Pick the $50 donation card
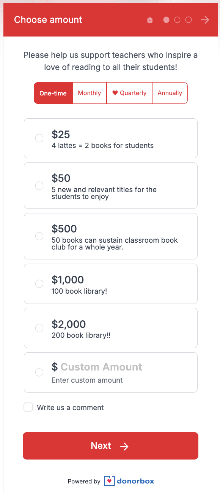Screen dimensions: 220x493 39,186
